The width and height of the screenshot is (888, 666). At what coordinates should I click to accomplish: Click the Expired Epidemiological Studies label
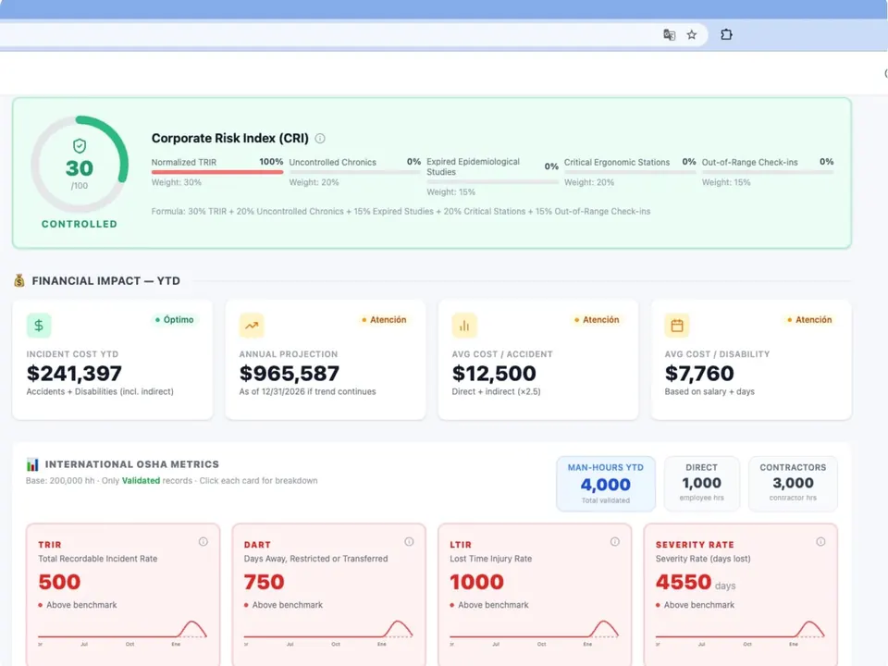473,166
